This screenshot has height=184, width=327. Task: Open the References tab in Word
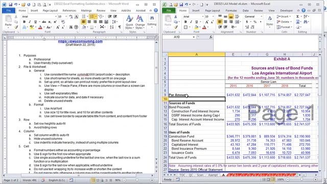69,10
